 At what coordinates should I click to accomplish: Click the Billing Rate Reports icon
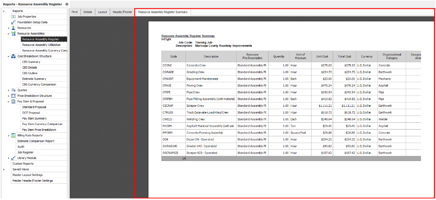click(13, 135)
